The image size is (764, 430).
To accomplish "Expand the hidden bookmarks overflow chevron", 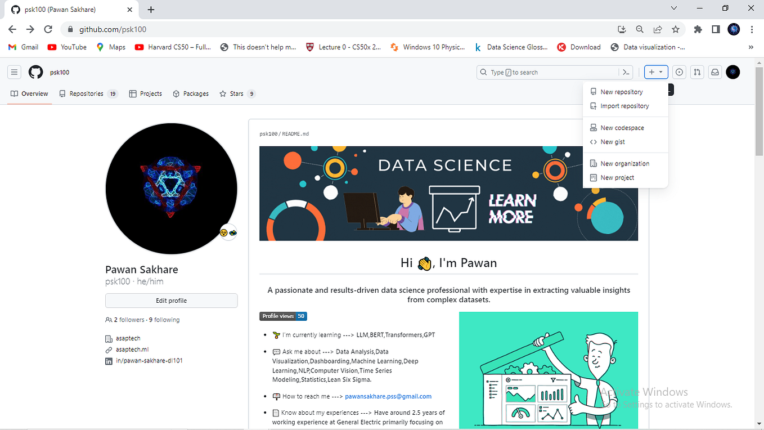I will (750, 47).
